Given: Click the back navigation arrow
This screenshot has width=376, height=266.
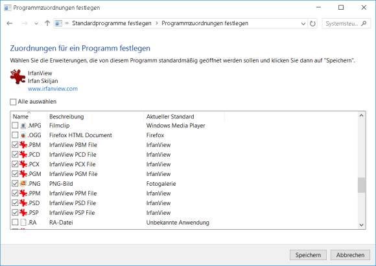Looking at the screenshot, I should pos(10,23).
